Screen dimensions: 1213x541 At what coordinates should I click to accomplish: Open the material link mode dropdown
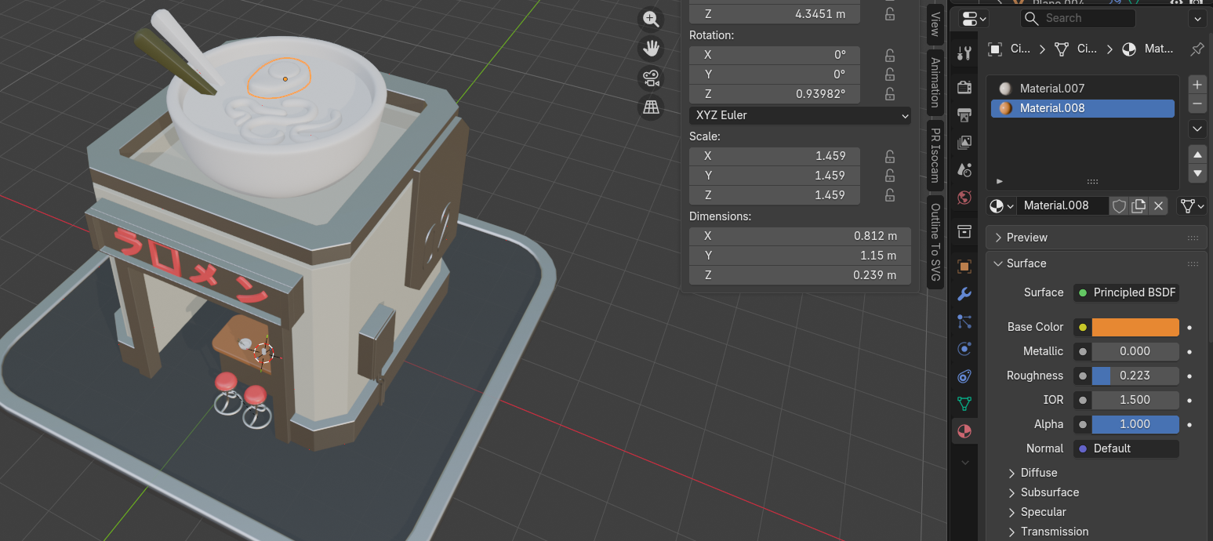tap(1192, 205)
